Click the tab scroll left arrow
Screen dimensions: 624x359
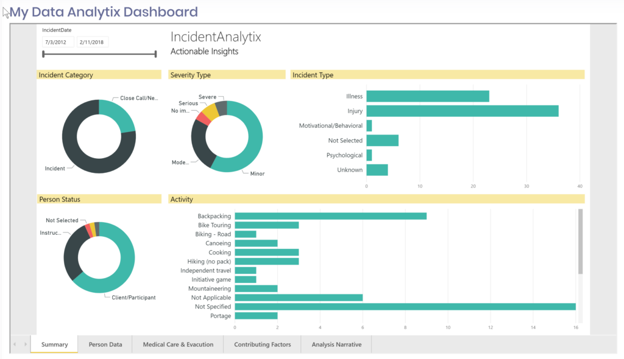click(x=15, y=344)
